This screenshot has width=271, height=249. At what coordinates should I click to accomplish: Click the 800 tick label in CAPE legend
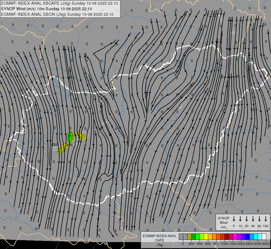point(216,244)
